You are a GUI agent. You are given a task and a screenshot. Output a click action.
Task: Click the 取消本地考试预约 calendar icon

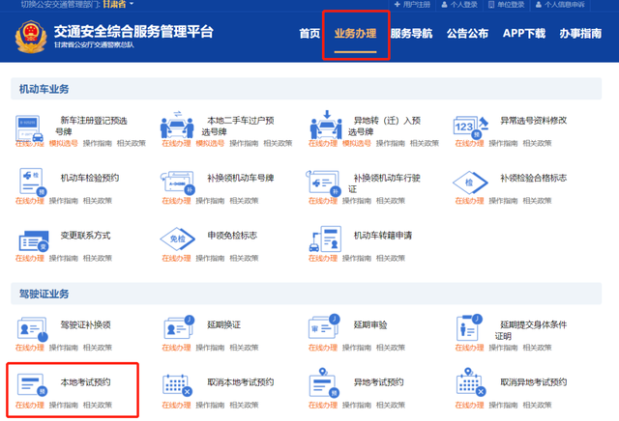pyautogui.click(x=177, y=385)
